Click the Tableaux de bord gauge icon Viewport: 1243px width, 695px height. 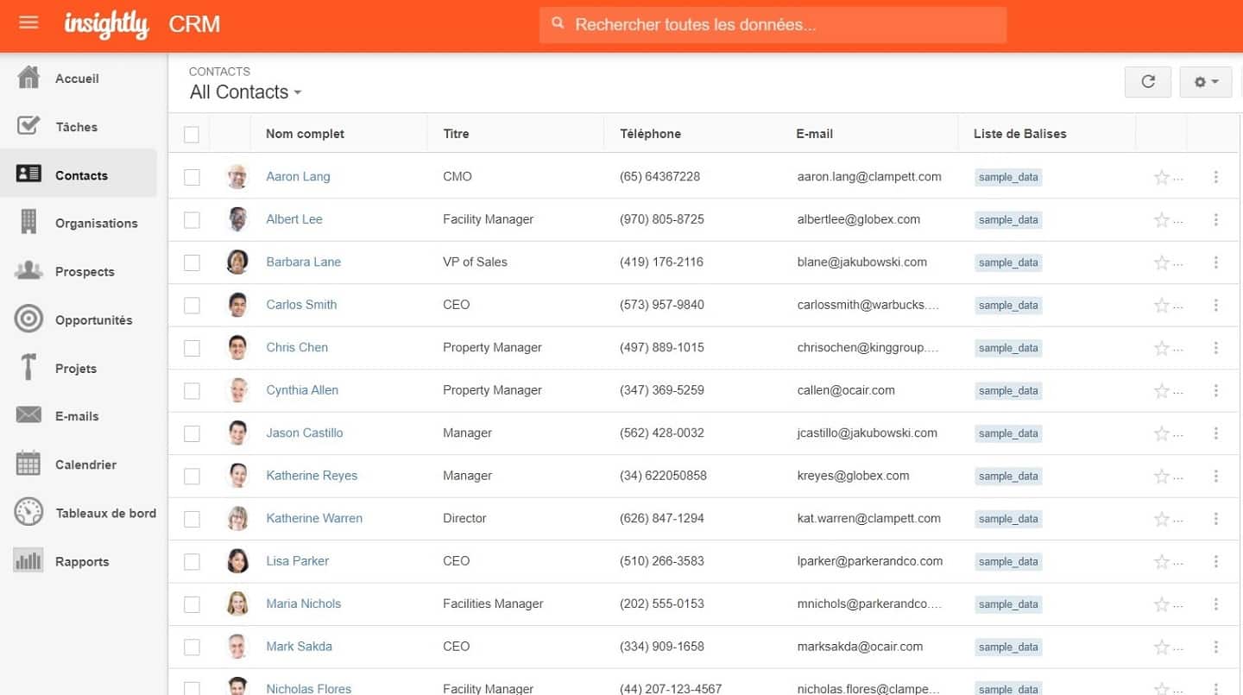click(28, 512)
